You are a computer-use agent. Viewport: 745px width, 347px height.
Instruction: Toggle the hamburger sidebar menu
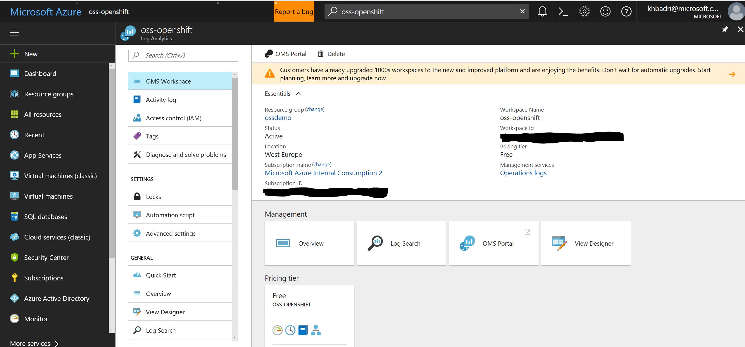(15, 32)
